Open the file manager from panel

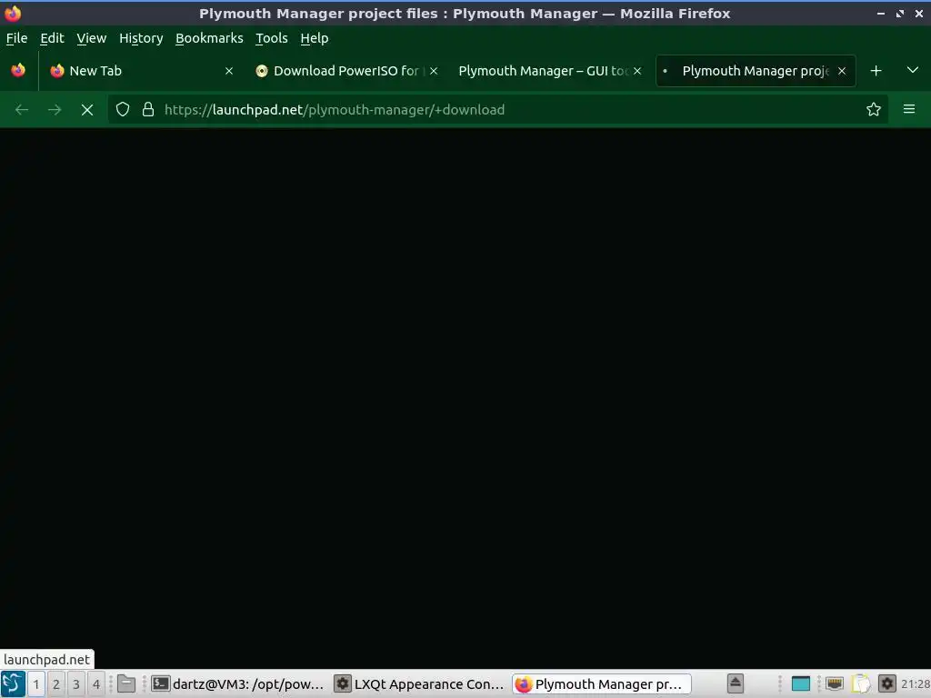tap(126, 683)
